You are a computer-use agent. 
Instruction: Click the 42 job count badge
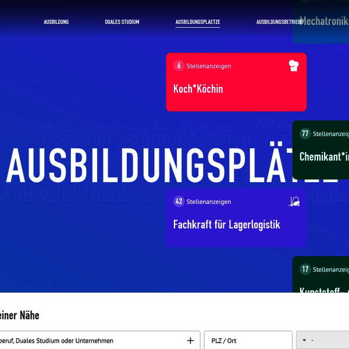(179, 201)
